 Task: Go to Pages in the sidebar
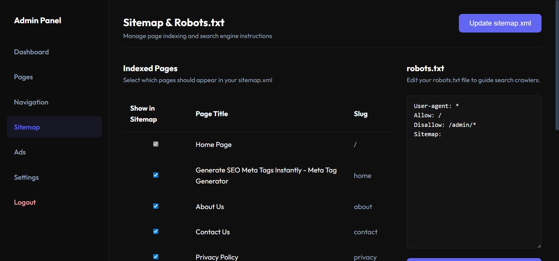tap(23, 77)
